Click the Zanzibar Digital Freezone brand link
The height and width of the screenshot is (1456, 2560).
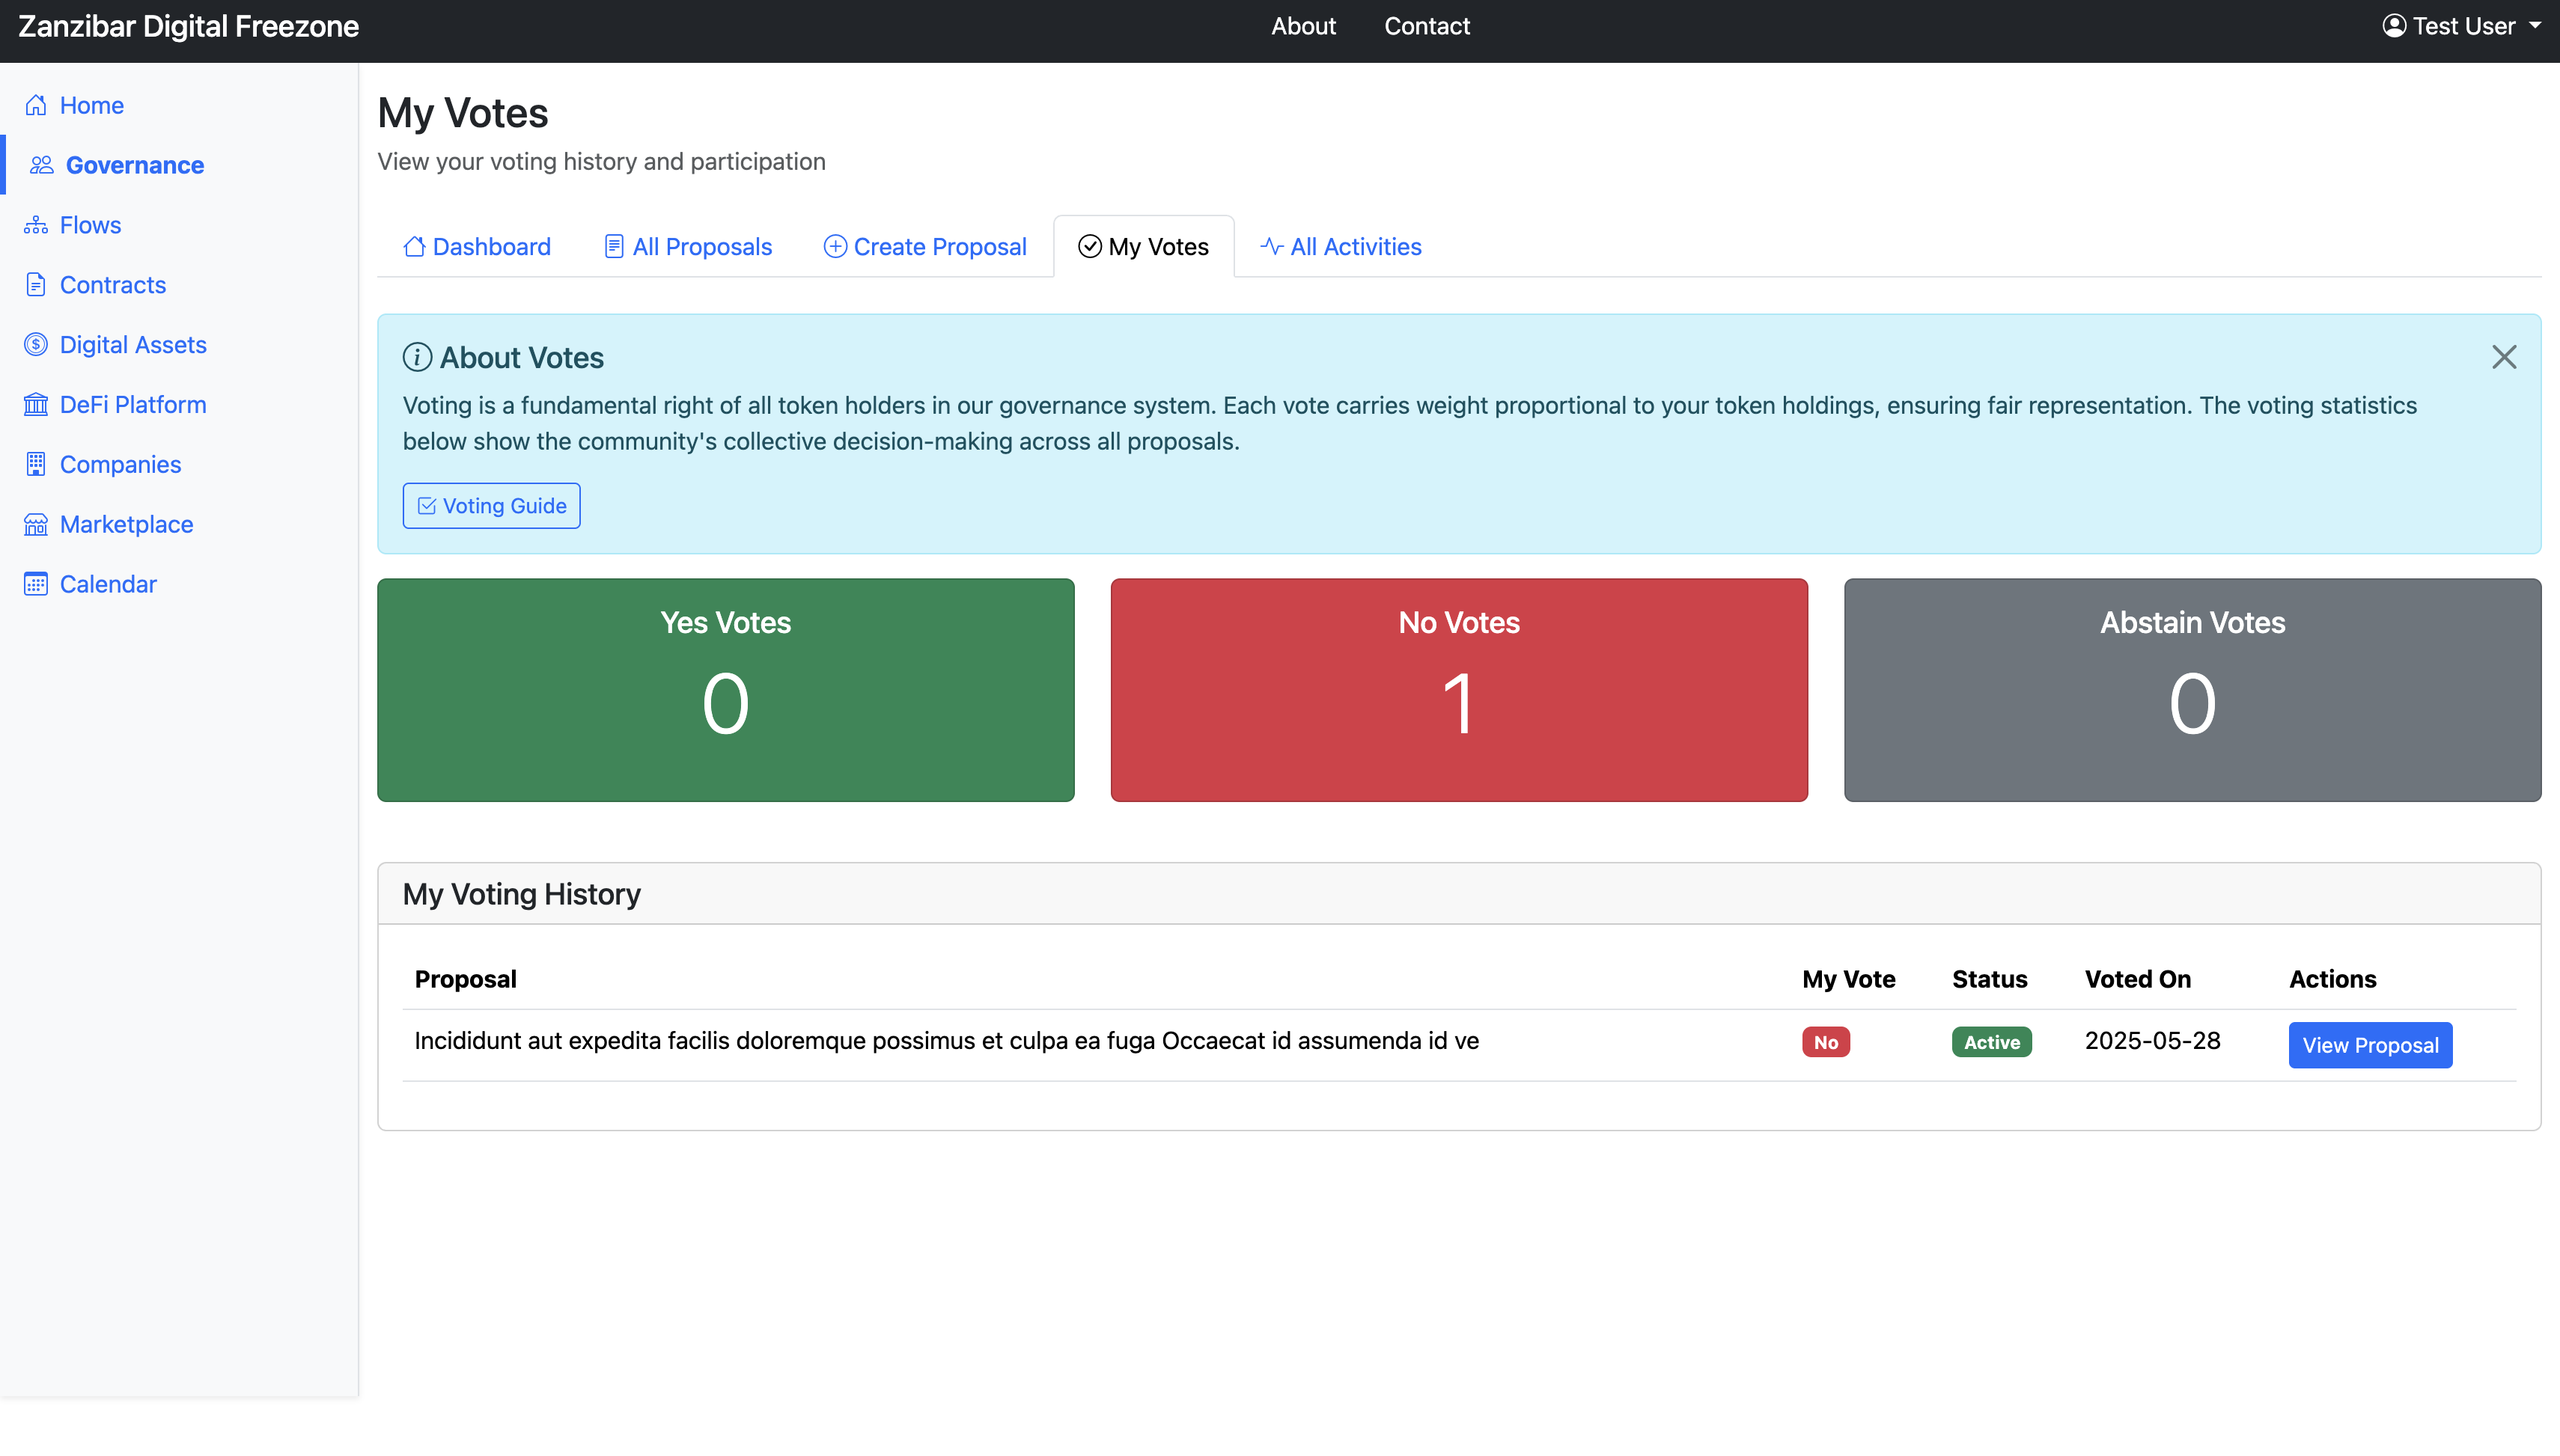[x=188, y=26]
